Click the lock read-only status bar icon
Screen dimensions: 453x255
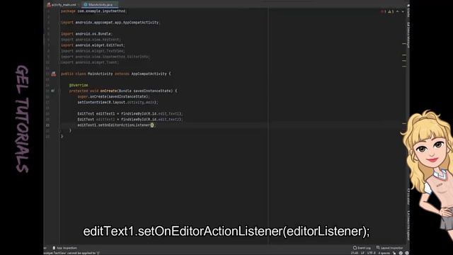point(394,253)
